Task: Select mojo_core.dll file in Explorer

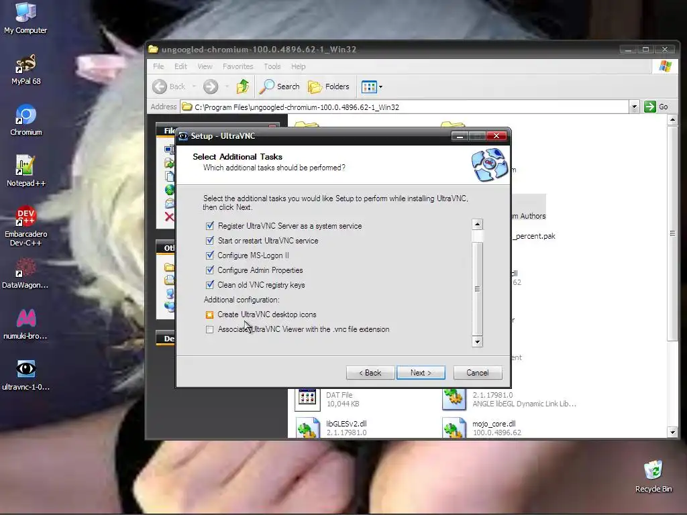Action: (x=482, y=428)
